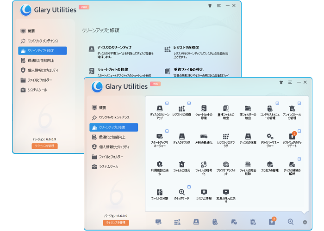Click the disk space analysis icon in the bottom dock

pyautogui.click(x=234, y=222)
